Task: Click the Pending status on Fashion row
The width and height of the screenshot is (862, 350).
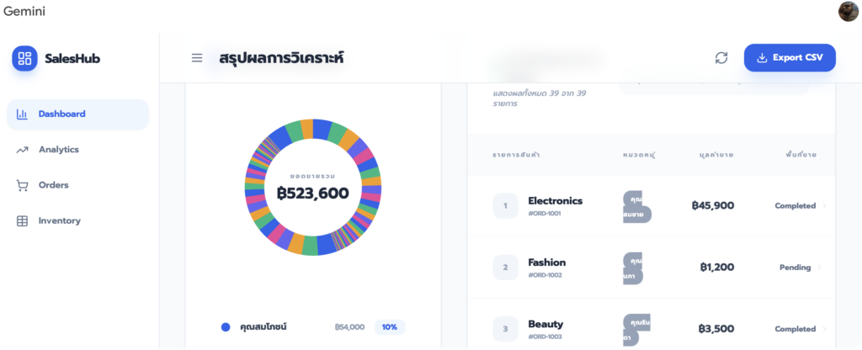Action: [795, 268]
